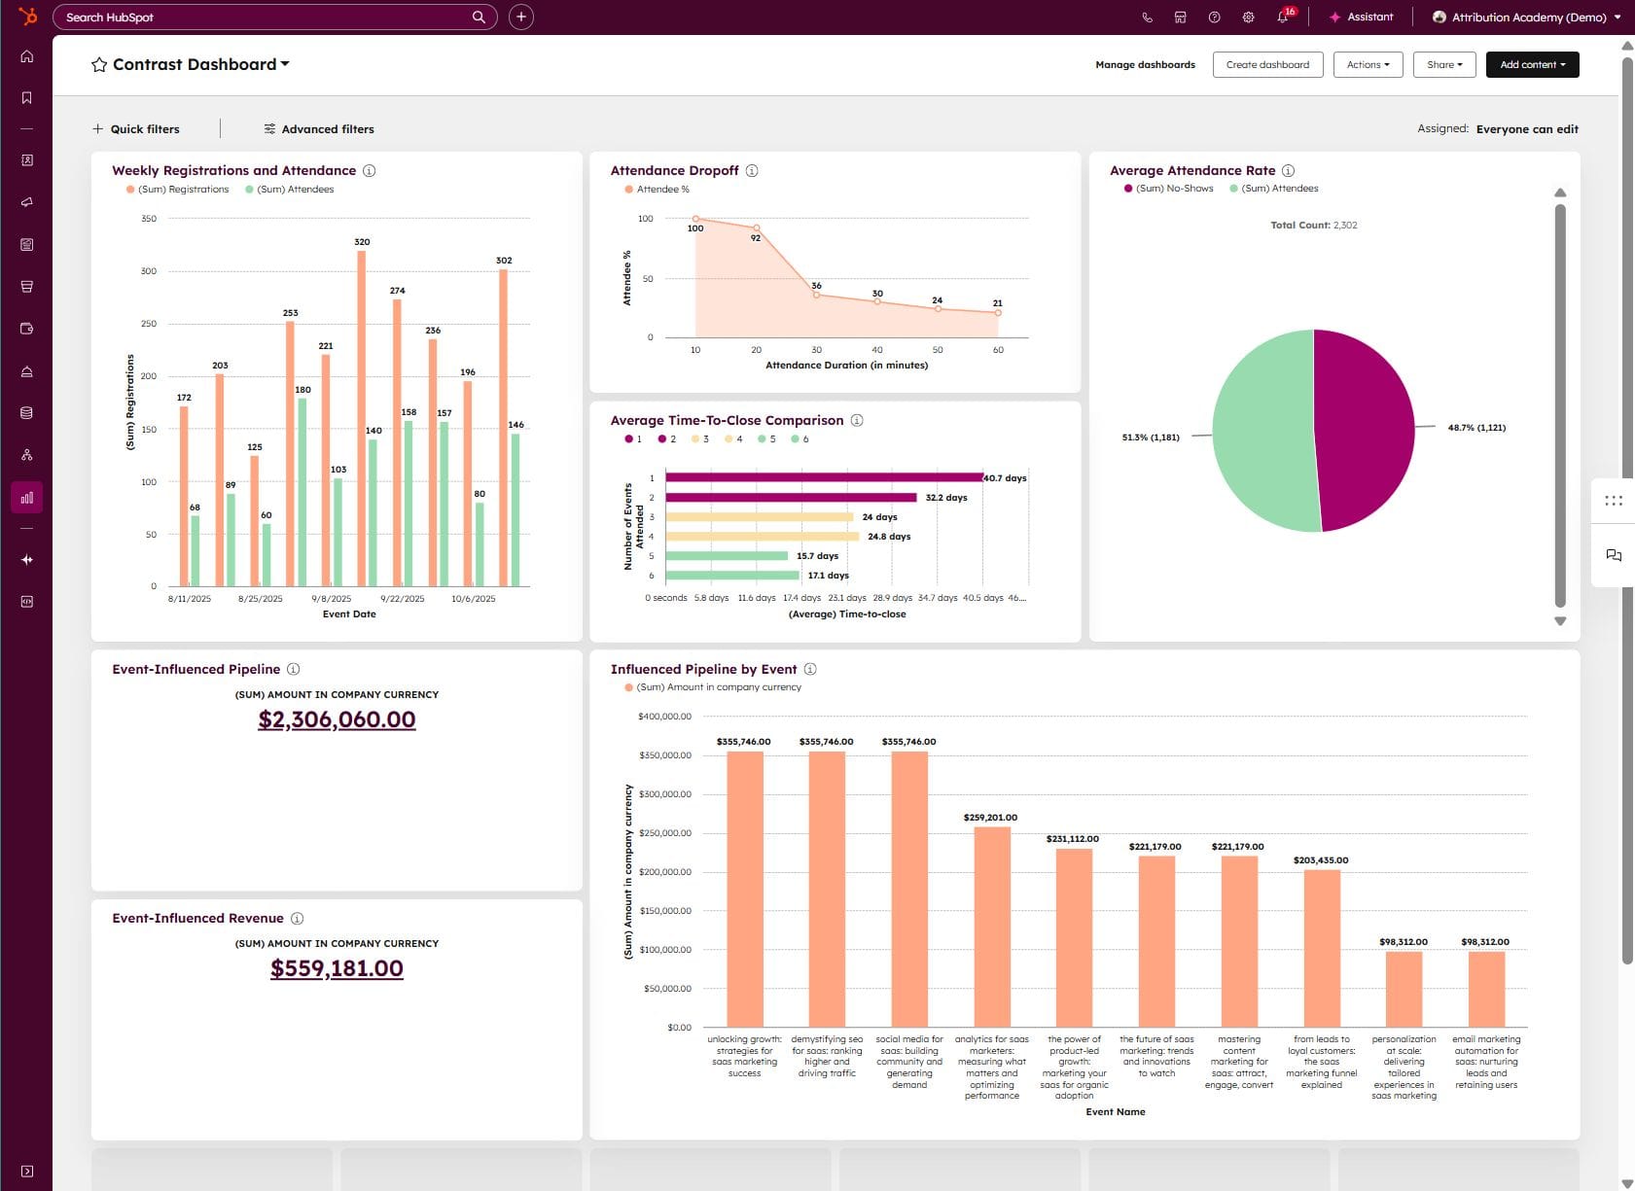
Task: Open the Home icon in the sidebar
Action: pyautogui.click(x=26, y=55)
